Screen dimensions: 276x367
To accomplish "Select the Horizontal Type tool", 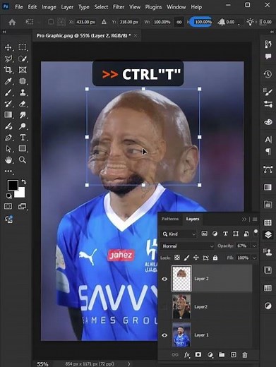I will click(23, 138).
